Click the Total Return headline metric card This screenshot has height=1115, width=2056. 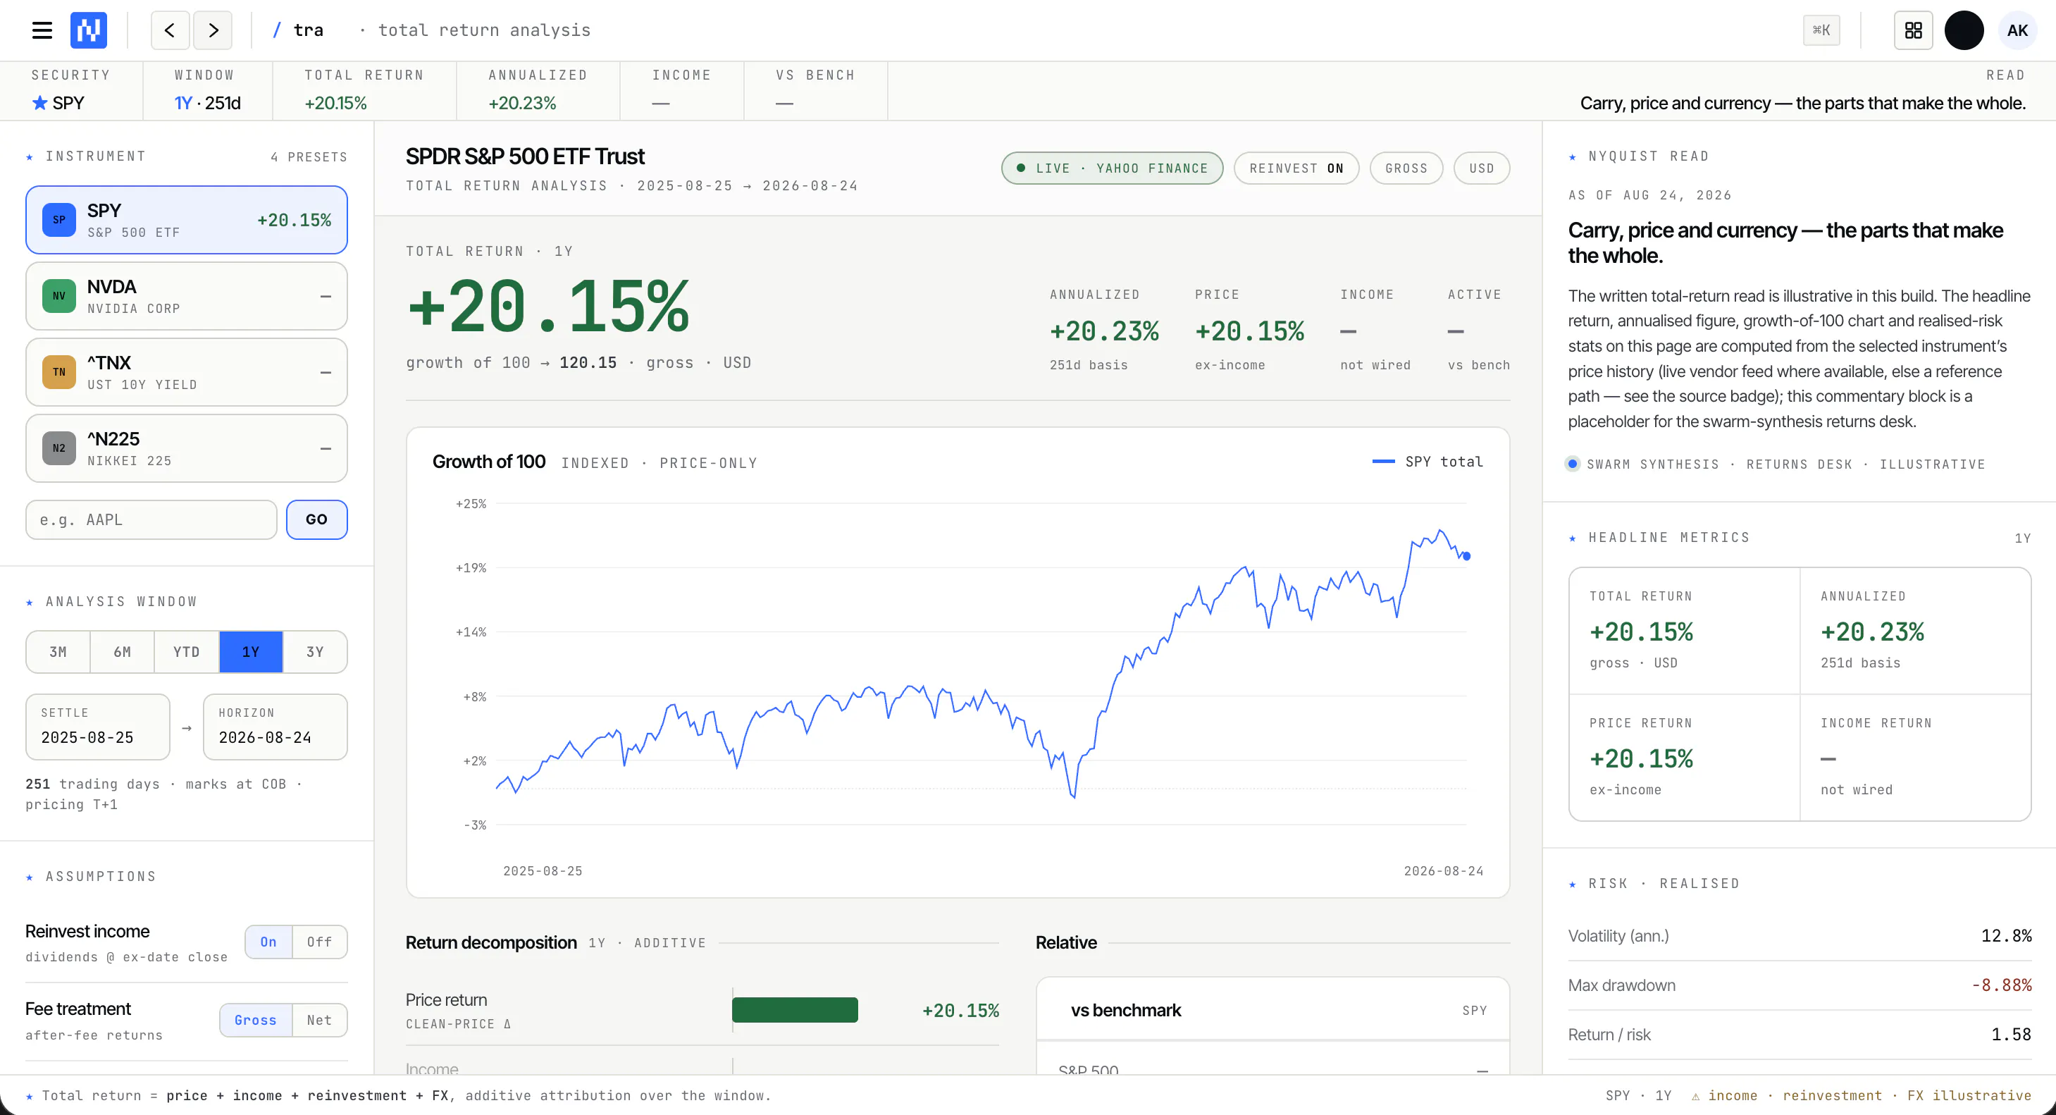[x=1684, y=631]
